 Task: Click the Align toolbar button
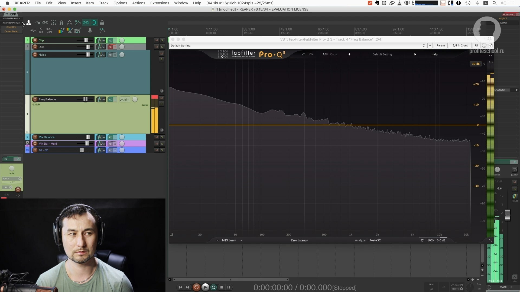[33, 30]
